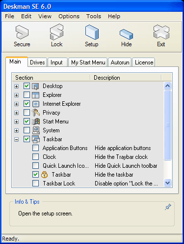Open the Tools menu
The width and height of the screenshot is (184, 244).
[x=94, y=16]
